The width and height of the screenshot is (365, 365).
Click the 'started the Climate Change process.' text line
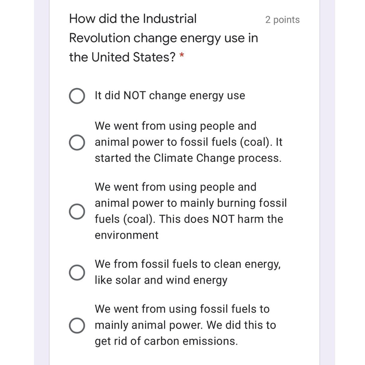[x=188, y=158]
